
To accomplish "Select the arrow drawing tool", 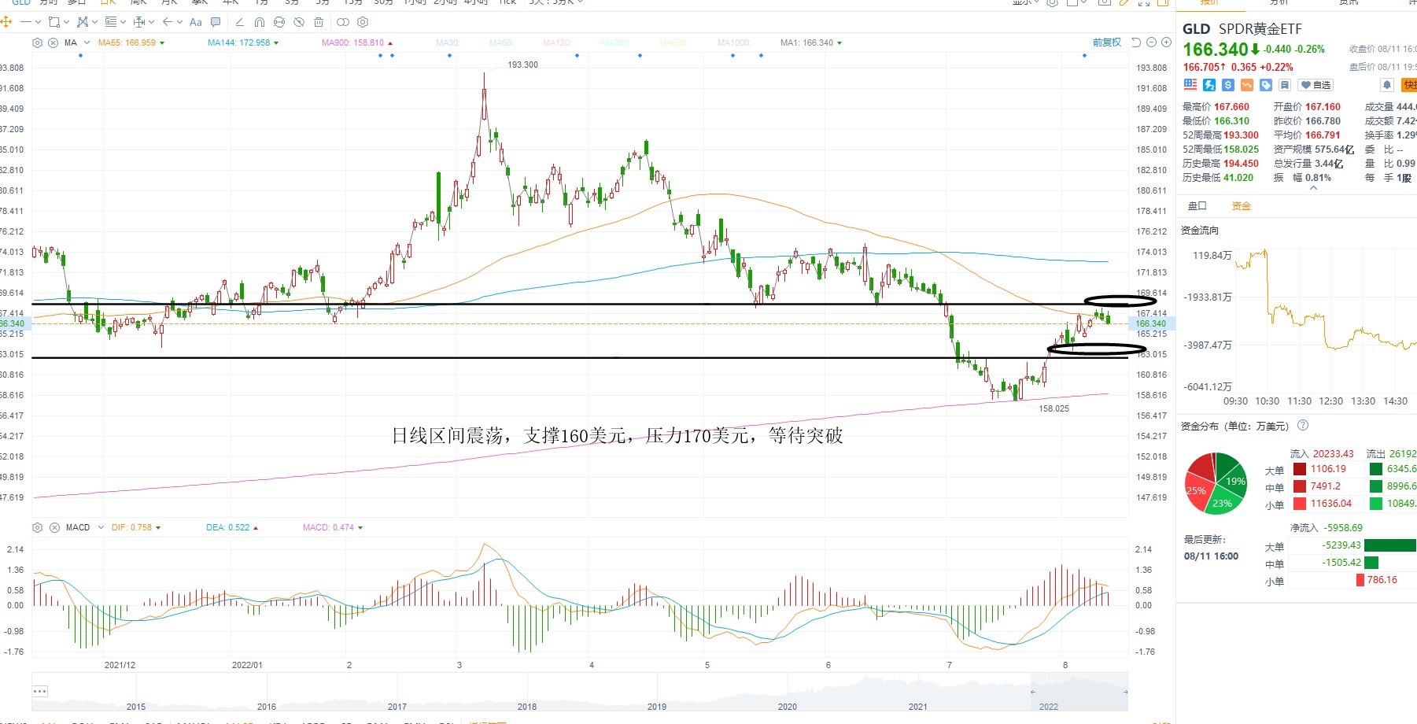I will coord(168,22).
